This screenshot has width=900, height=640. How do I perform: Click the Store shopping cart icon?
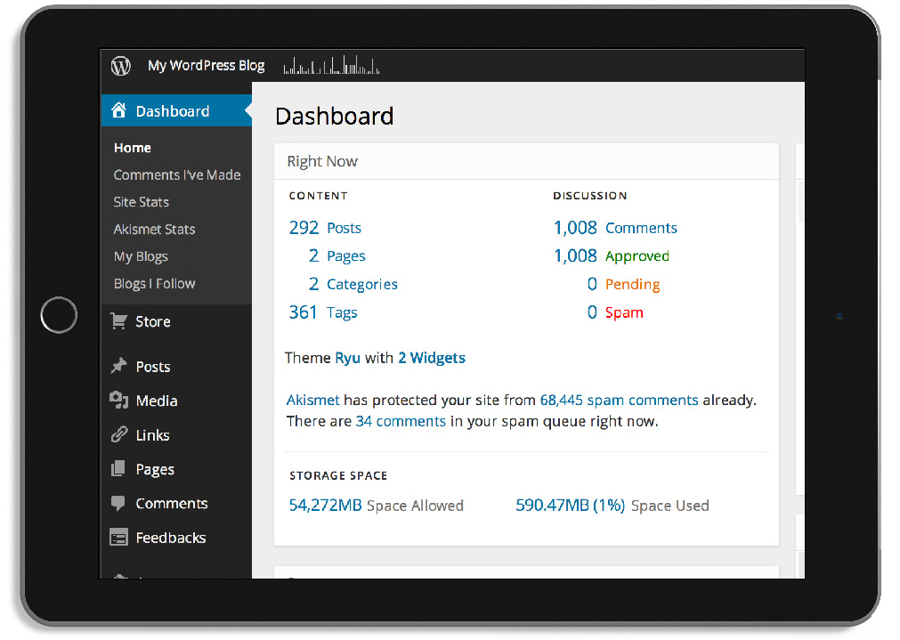[x=118, y=320]
